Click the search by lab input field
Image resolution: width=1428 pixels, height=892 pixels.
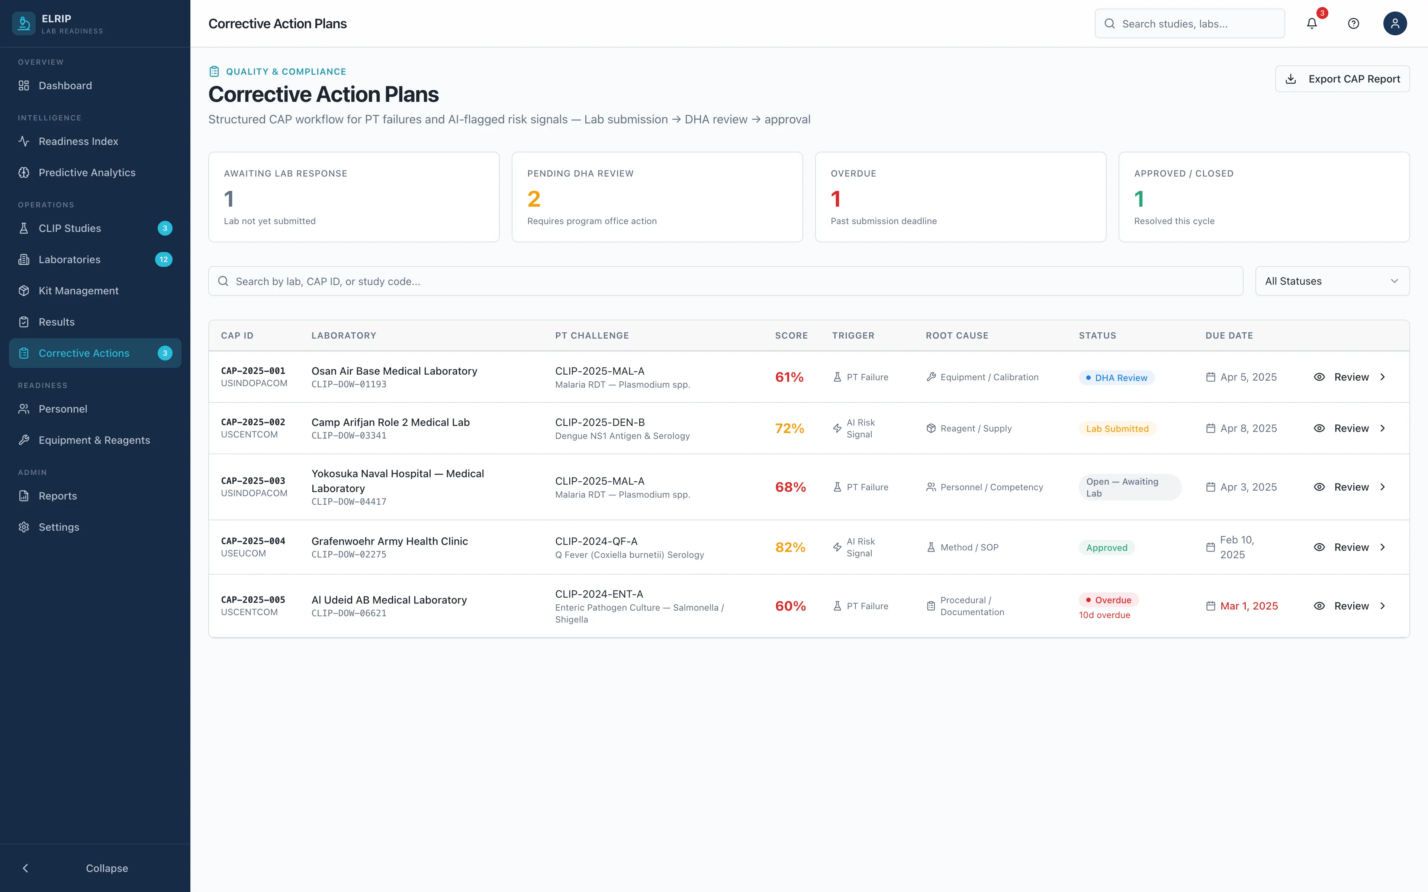tap(649, 281)
